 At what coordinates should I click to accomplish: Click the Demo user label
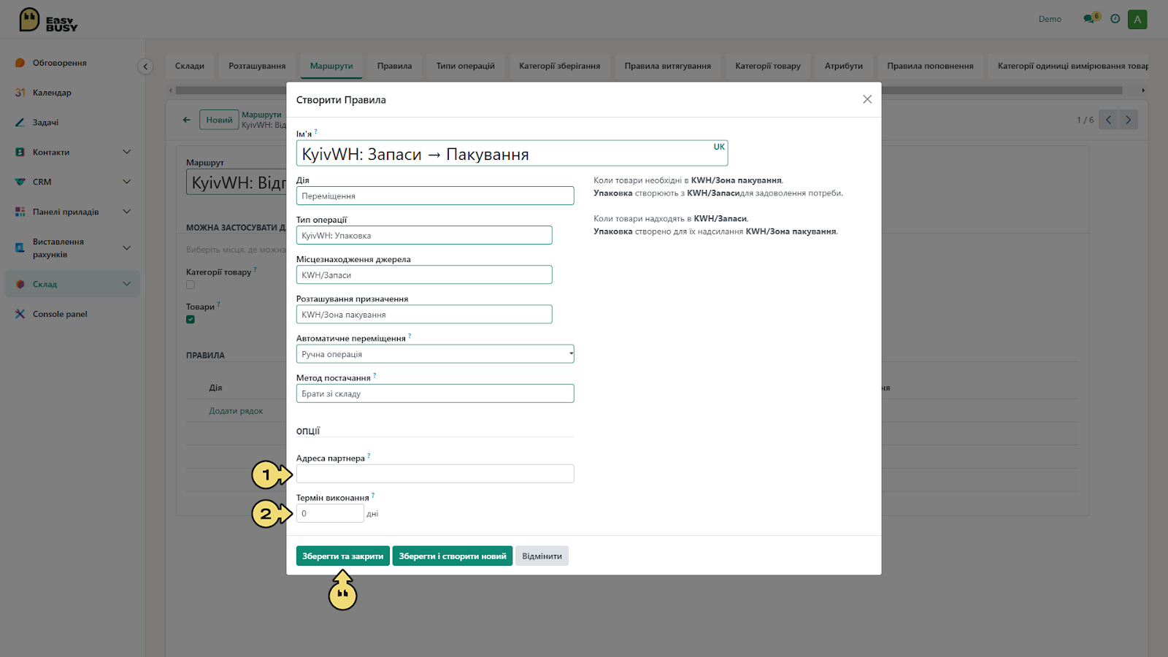coord(1050,19)
